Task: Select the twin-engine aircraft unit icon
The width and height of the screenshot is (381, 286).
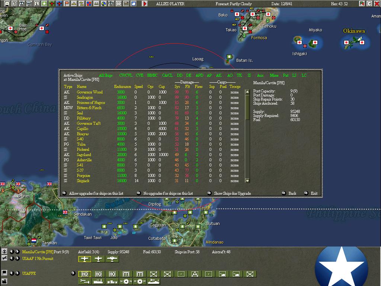Action: (x=112, y=259)
